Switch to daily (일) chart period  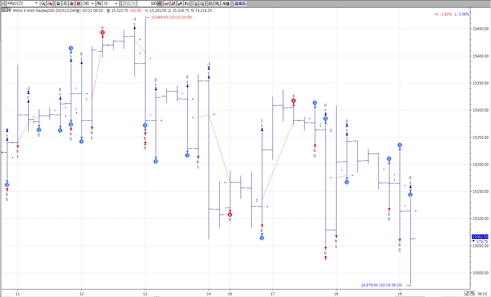coord(58,4)
